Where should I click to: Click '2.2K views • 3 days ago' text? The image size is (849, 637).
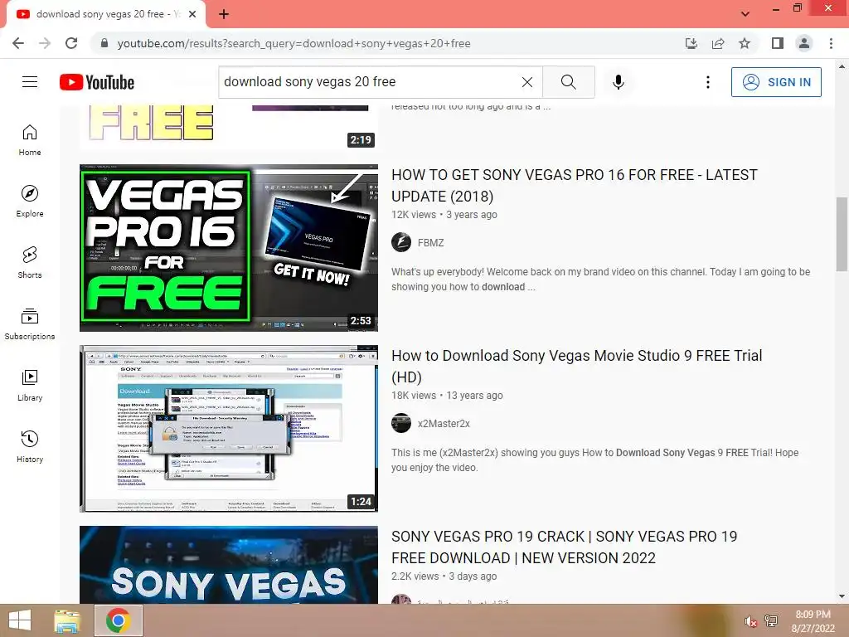[444, 576]
